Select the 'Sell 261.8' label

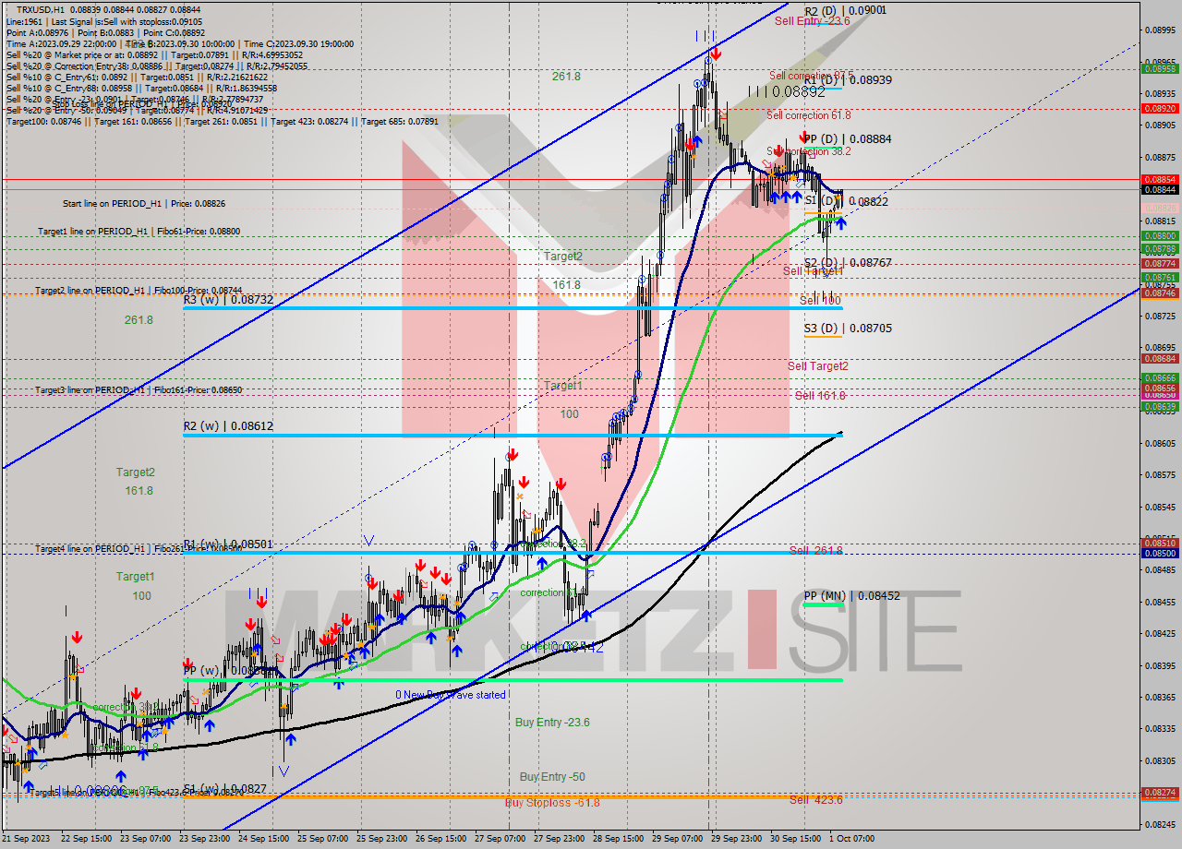point(816,551)
